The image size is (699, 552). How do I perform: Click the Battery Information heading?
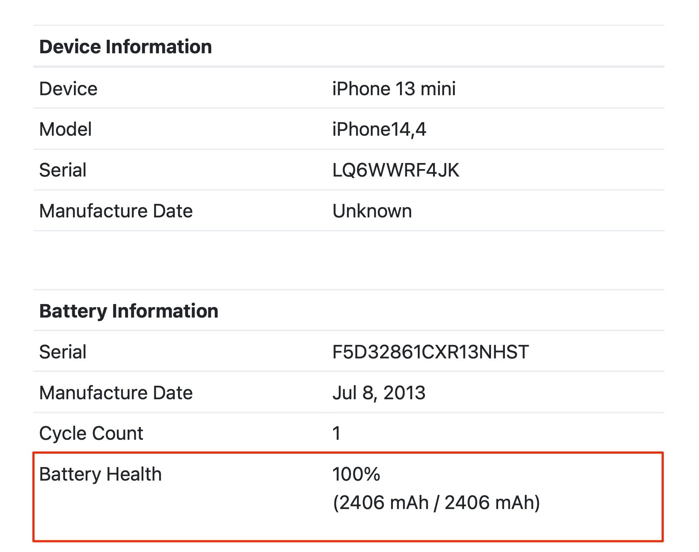pyautogui.click(x=129, y=311)
